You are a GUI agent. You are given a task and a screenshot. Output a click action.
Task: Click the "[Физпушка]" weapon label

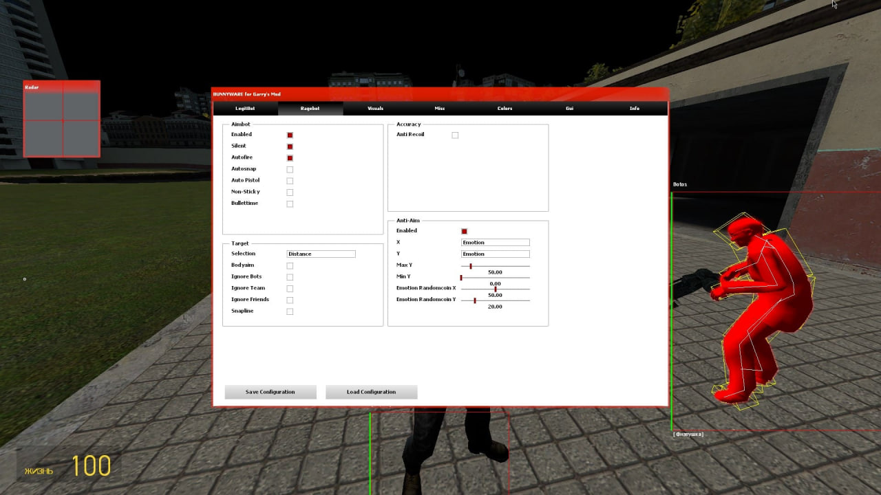(688, 434)
